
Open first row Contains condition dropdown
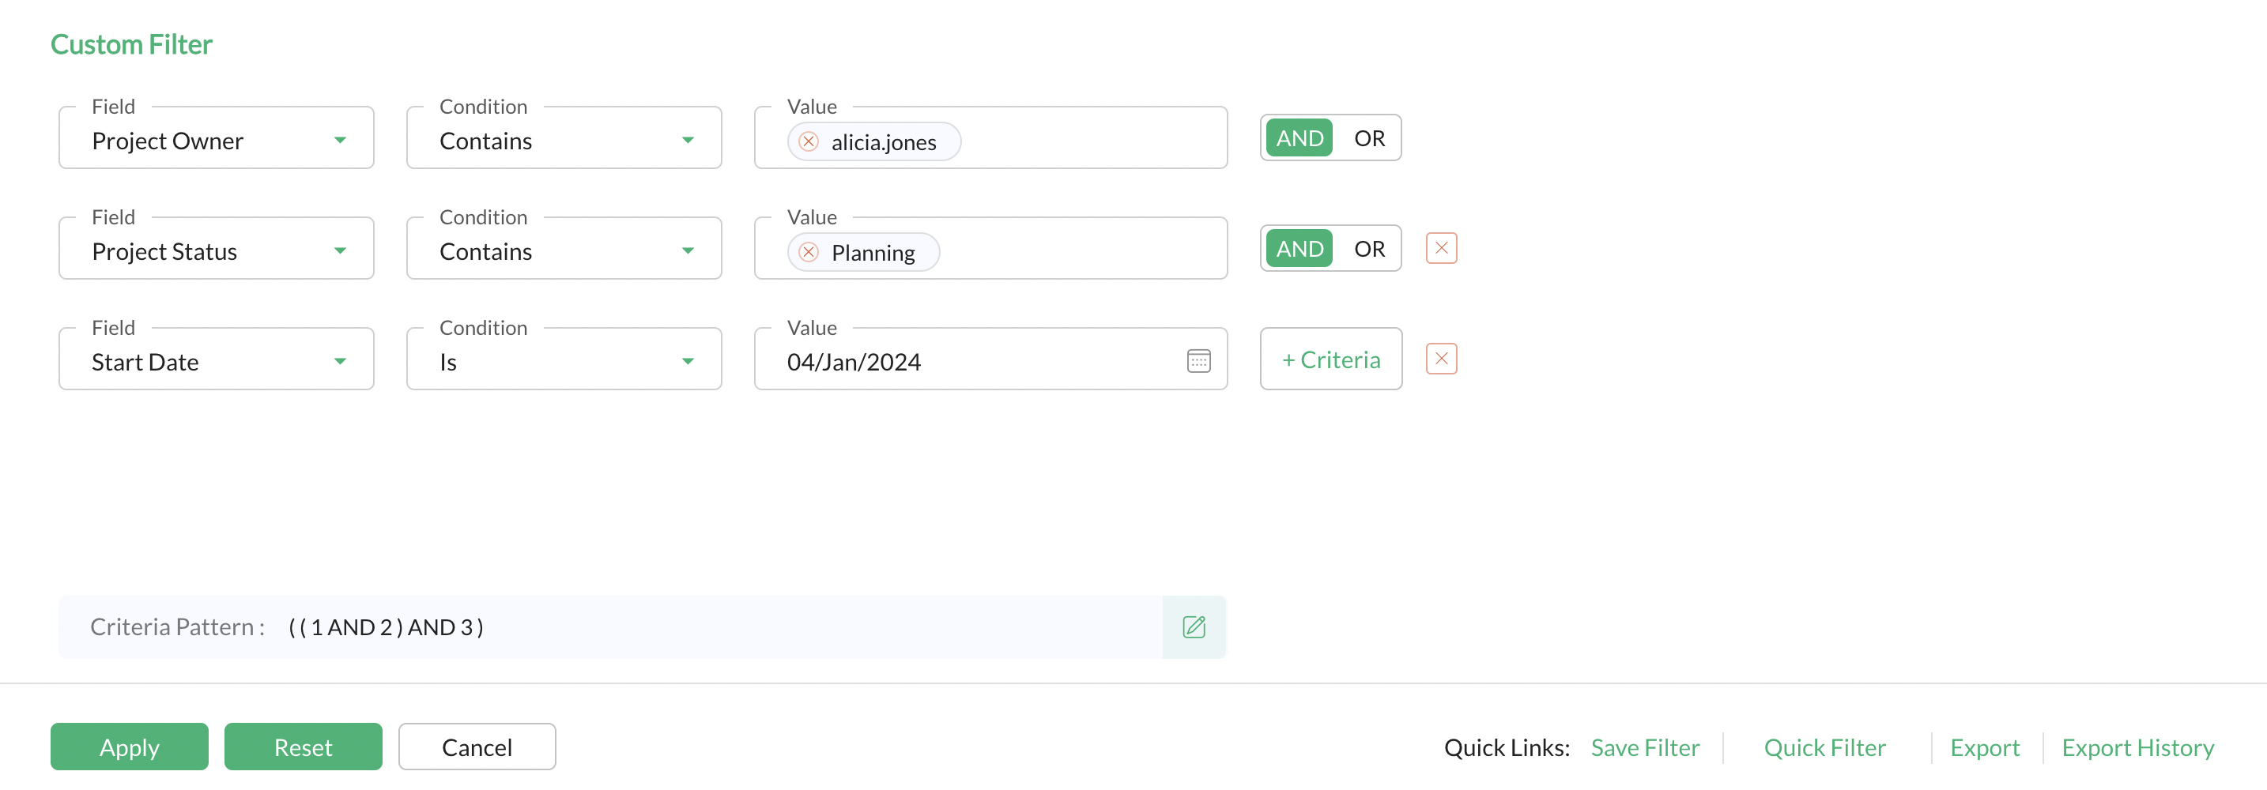[x=564, y=138]
